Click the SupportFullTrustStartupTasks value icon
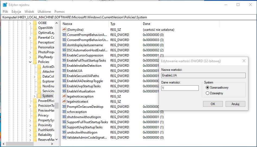 pos(64,122)
